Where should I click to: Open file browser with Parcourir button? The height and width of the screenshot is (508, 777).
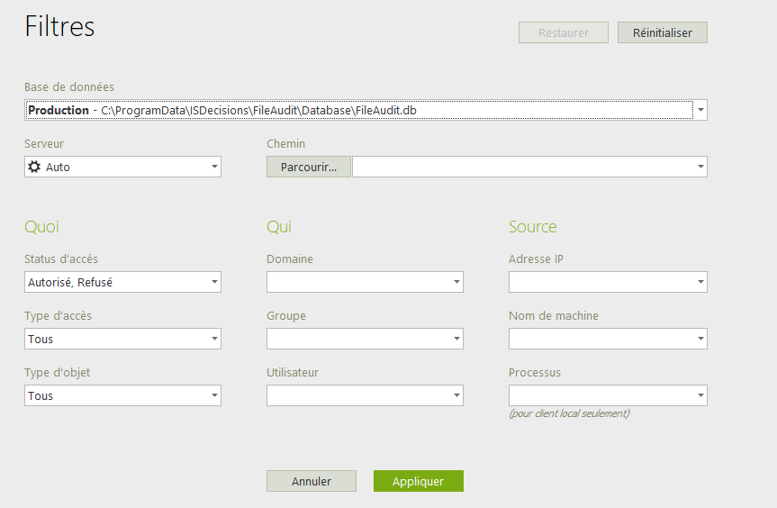tap(309, 167)
